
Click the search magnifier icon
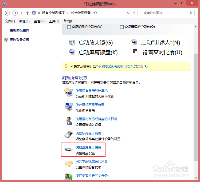191,13
